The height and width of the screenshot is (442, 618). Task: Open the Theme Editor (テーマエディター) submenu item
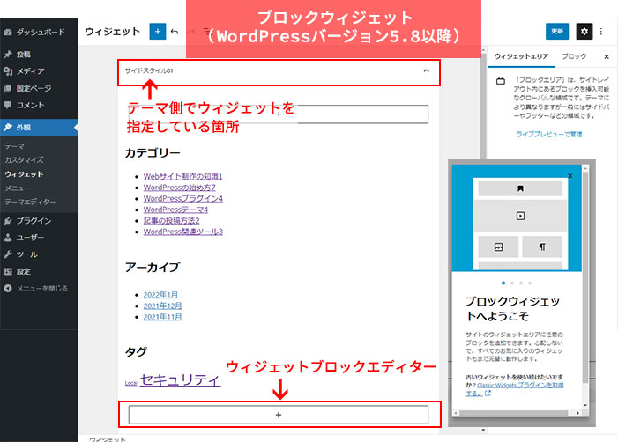click(30, 202)
